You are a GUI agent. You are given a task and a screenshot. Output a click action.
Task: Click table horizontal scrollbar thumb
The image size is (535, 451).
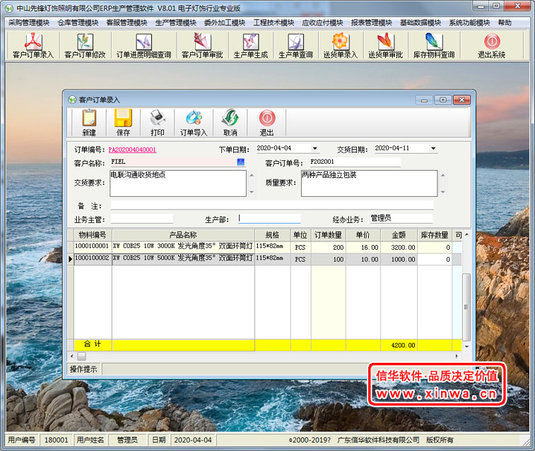click(81, 356)
